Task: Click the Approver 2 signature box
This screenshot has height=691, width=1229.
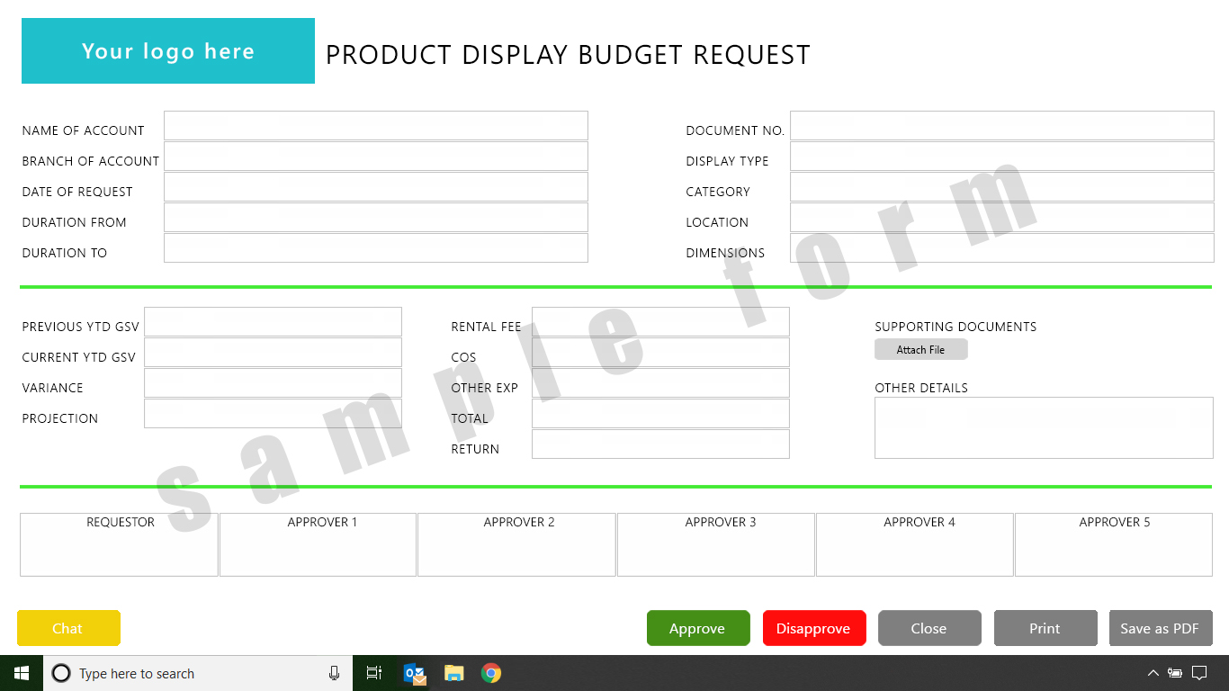Action: tap(516, 544)
